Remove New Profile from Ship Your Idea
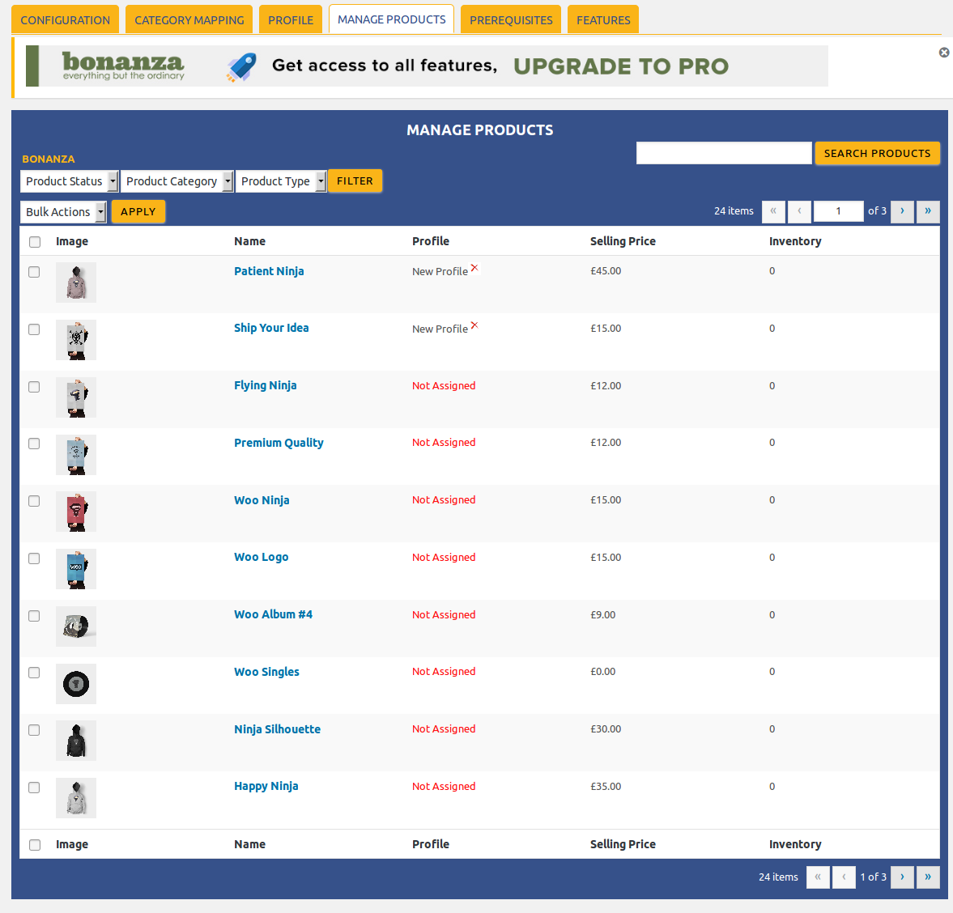Image resolution: width=953 pixels, height=913 pixels. tap(474, 325)
